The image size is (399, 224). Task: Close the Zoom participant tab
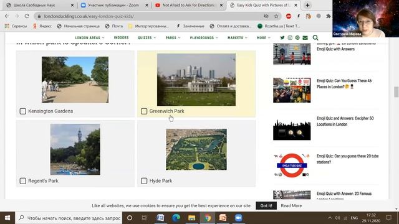pyautogui.click(x=147, y=5)
